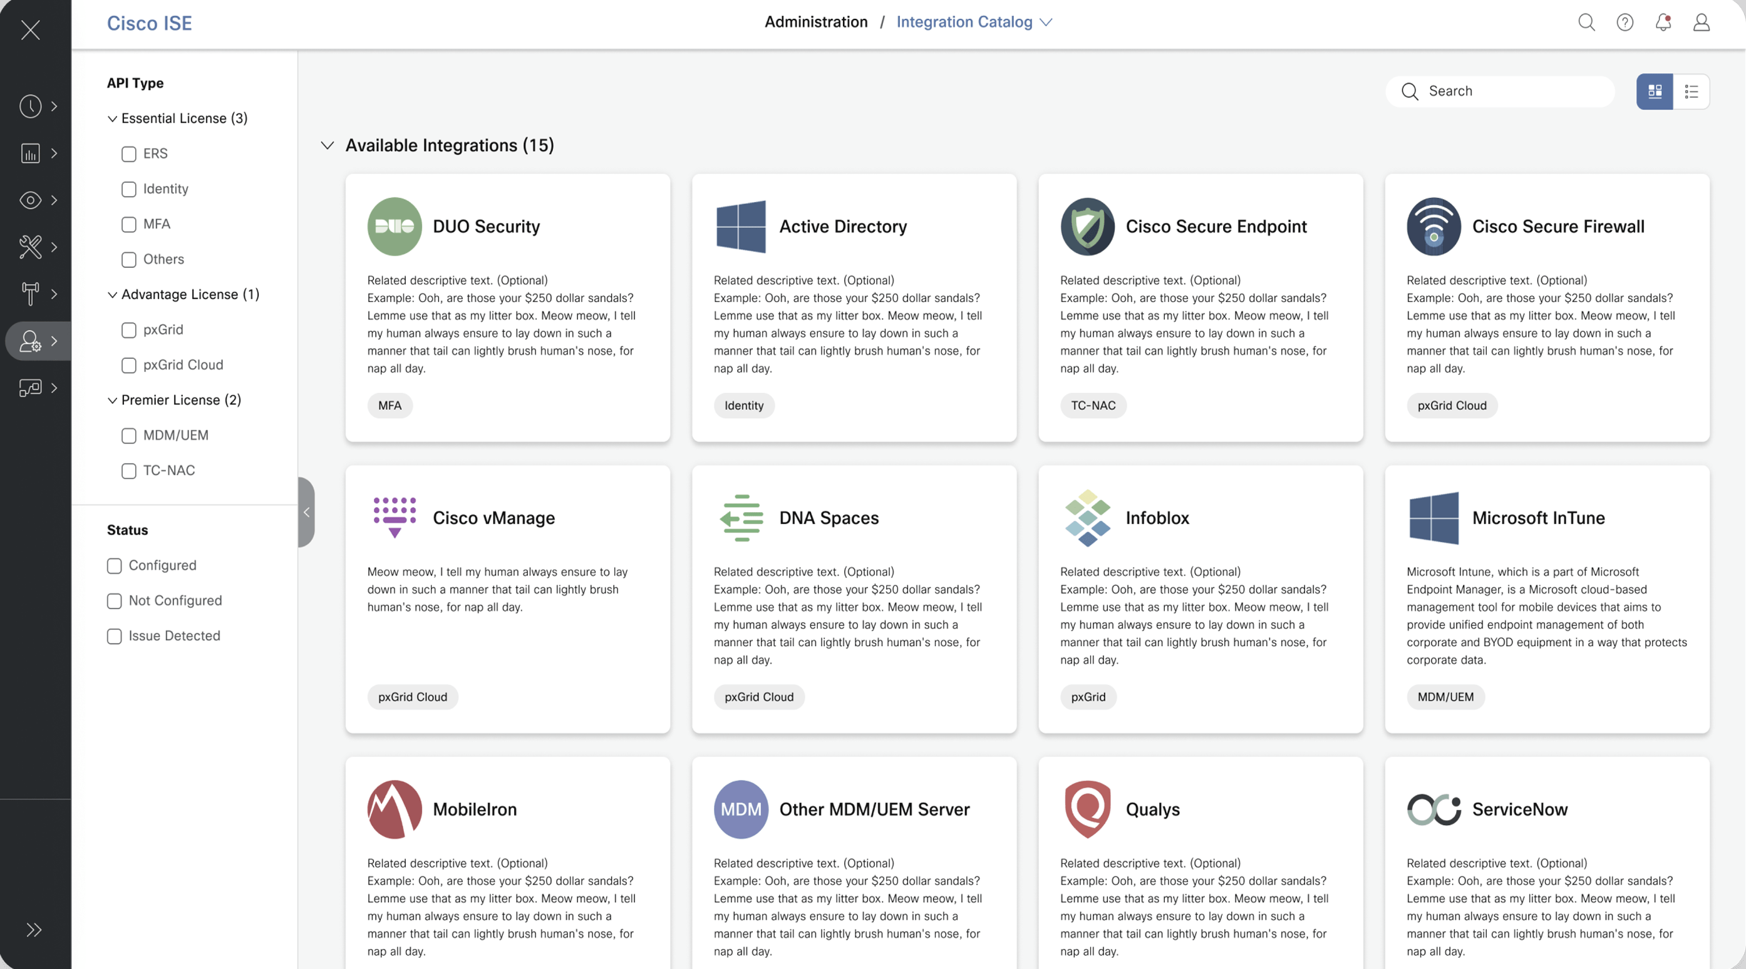The width and height of the screenshot is (1746, 969).
Task: Expand the wrench sidebar item chevron
Action: pyautogui.click(x=54, y=247)
